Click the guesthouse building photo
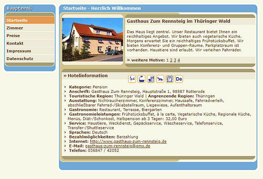 pos(92,40)
